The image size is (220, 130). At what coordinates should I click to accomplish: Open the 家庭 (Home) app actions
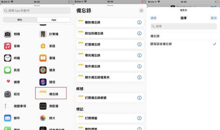47,46
